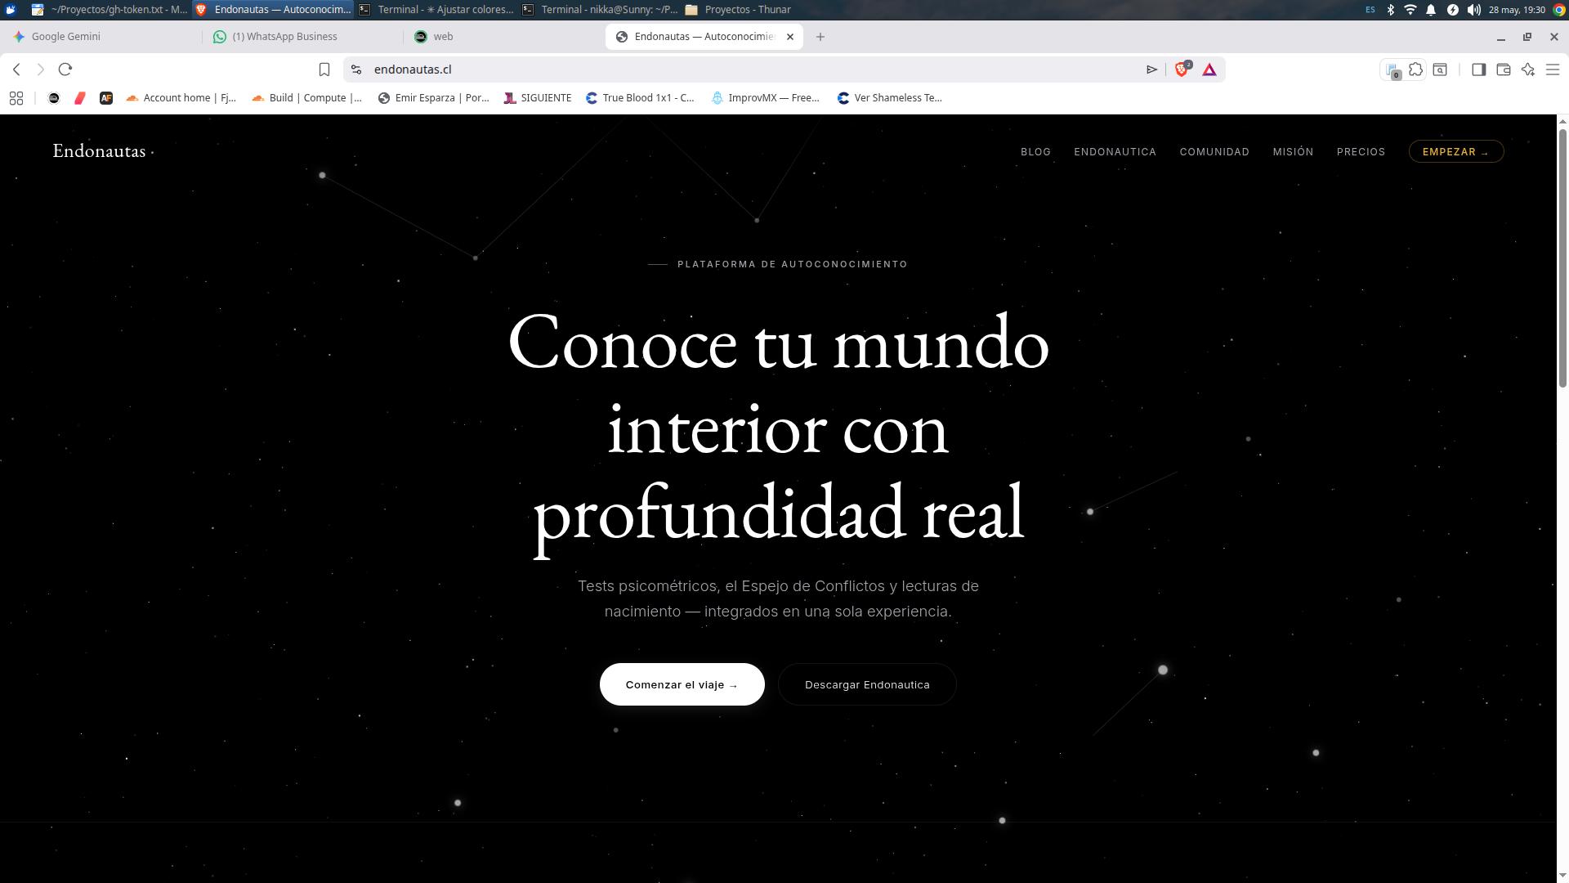
Task: Open the Extensions puzzle-piece menu
Action: click(x=1415, y=69)
